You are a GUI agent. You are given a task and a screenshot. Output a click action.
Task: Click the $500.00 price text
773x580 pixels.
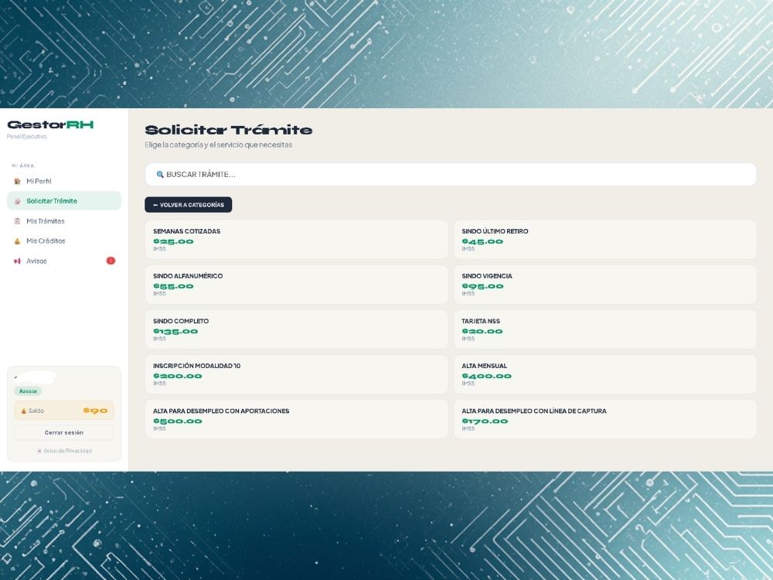178,421
